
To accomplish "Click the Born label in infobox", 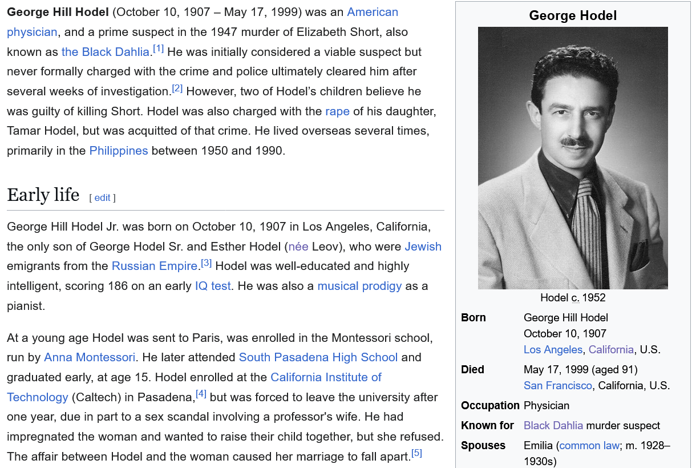I will (x=474, y=318).
